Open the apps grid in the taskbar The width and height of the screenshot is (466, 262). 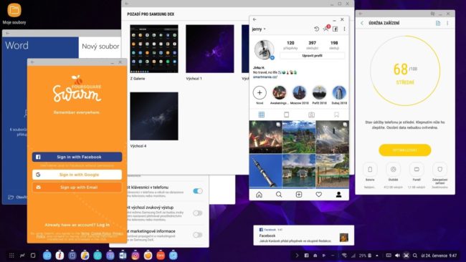tap(11, 255)
